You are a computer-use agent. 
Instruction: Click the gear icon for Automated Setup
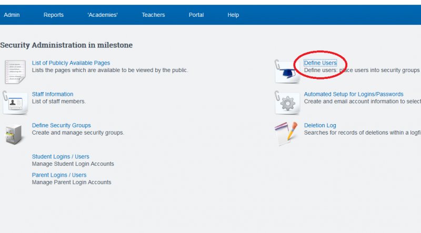tap(287, 103)
